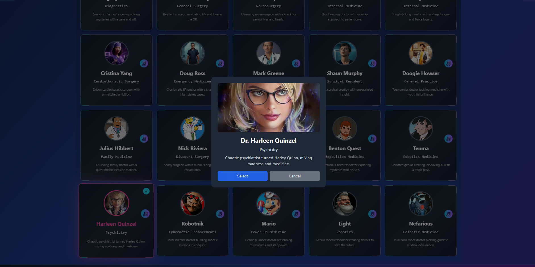Click the Power-Up Medicine specialty label
Viewport: 535px width, 267px height.
click(268, 232)
